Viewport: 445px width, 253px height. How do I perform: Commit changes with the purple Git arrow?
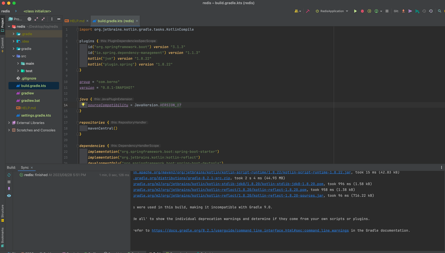pyautogui.click(x=410, y=11)
